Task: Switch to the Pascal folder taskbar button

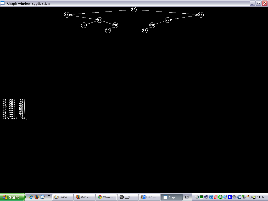Action: (x=63, y=197)
